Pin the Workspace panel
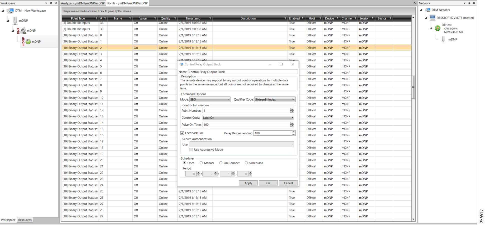The image size is (485, 225). (x=51, y=3)
